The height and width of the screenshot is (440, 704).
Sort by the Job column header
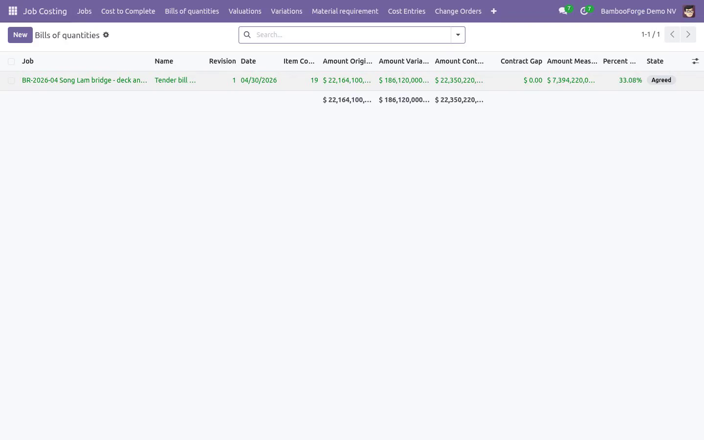[28, 61]
